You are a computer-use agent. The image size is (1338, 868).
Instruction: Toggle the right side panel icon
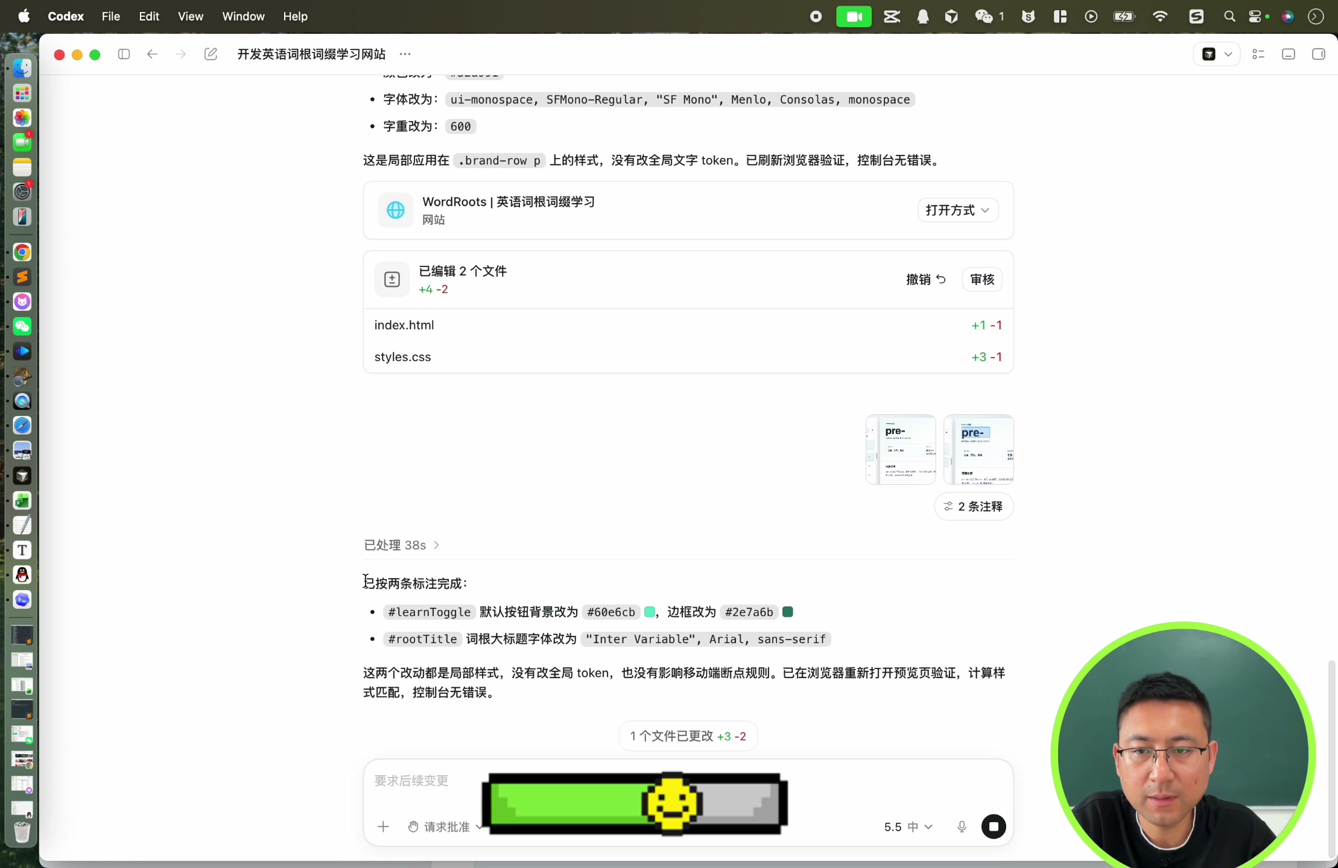coord(1319,54)
